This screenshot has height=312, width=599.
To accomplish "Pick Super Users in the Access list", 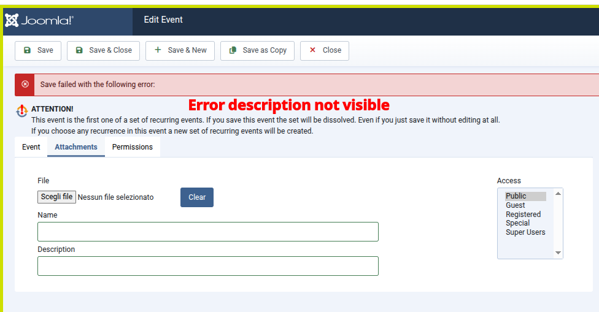I will tap(525, 232).
